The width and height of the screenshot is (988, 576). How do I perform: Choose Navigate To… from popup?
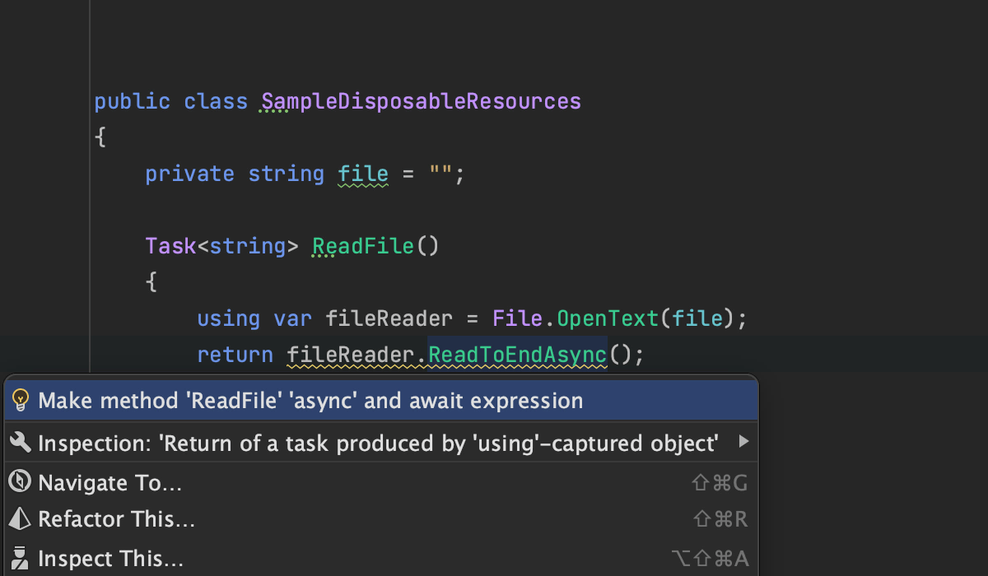tap(110, 483)
